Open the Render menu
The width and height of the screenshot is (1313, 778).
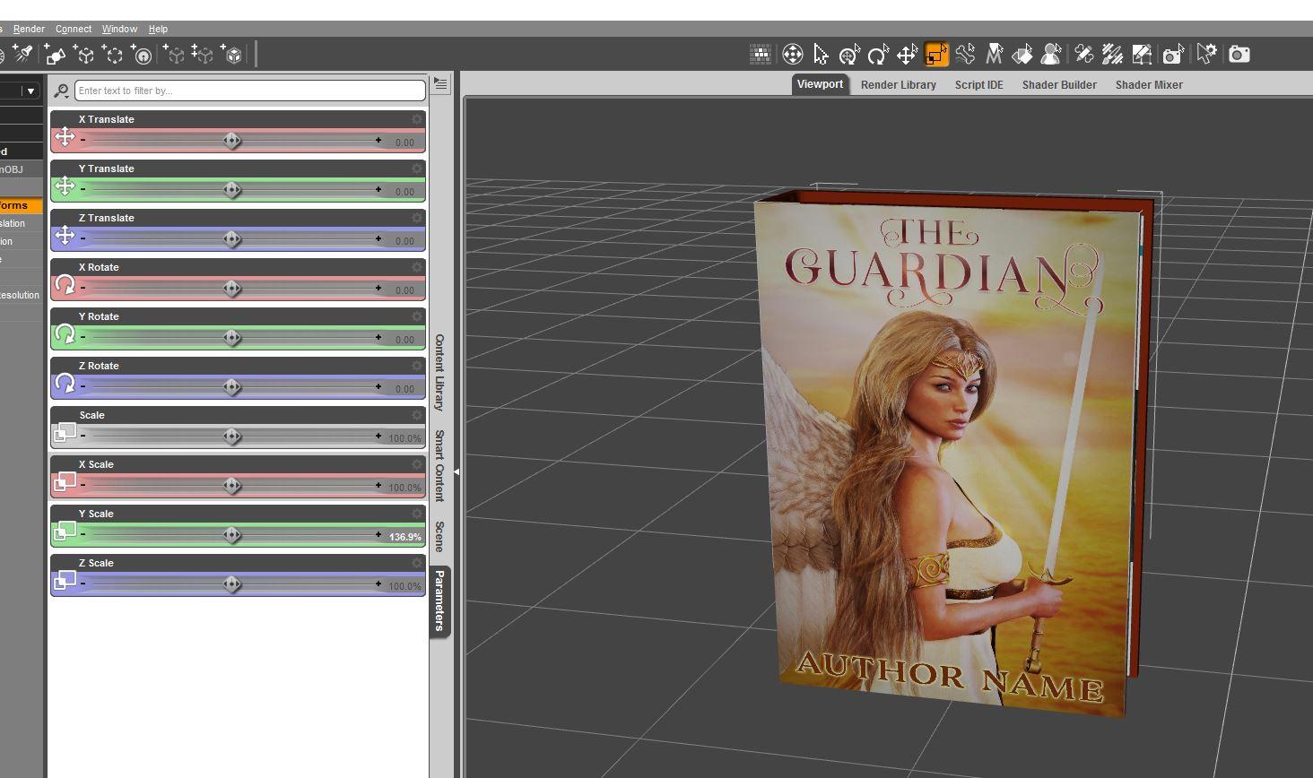tap(29, 29)
